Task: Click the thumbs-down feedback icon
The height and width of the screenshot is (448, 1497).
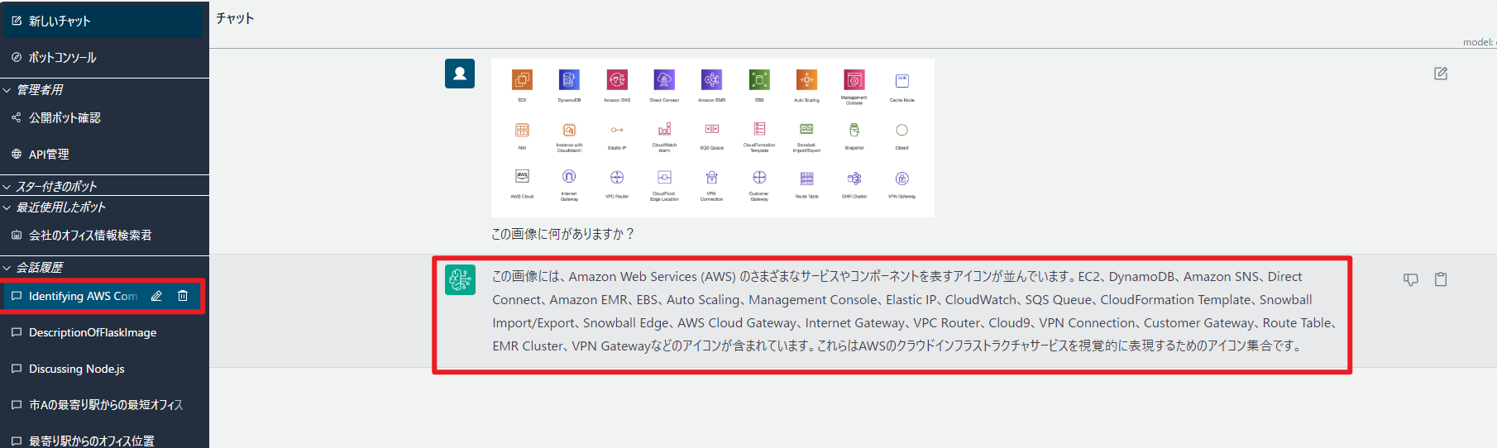Action: [x=1411, y=279]
